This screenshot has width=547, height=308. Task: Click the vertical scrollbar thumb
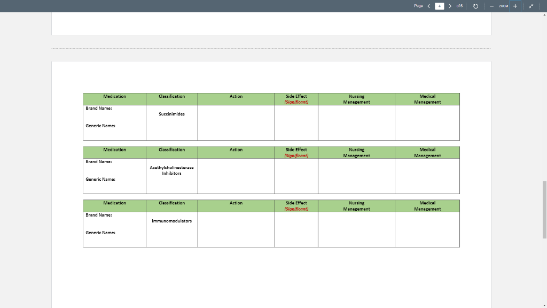point(544,210)
